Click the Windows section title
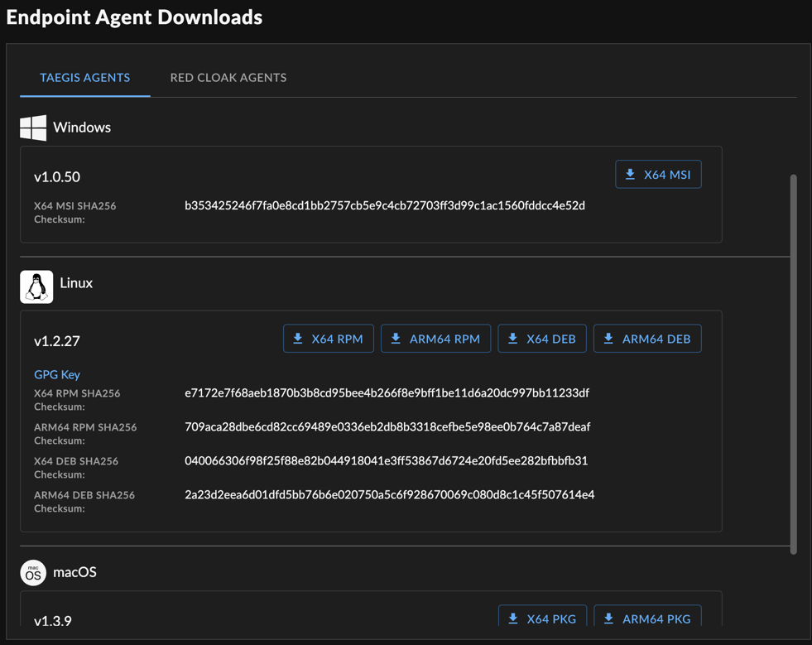 tap(82, 128)
